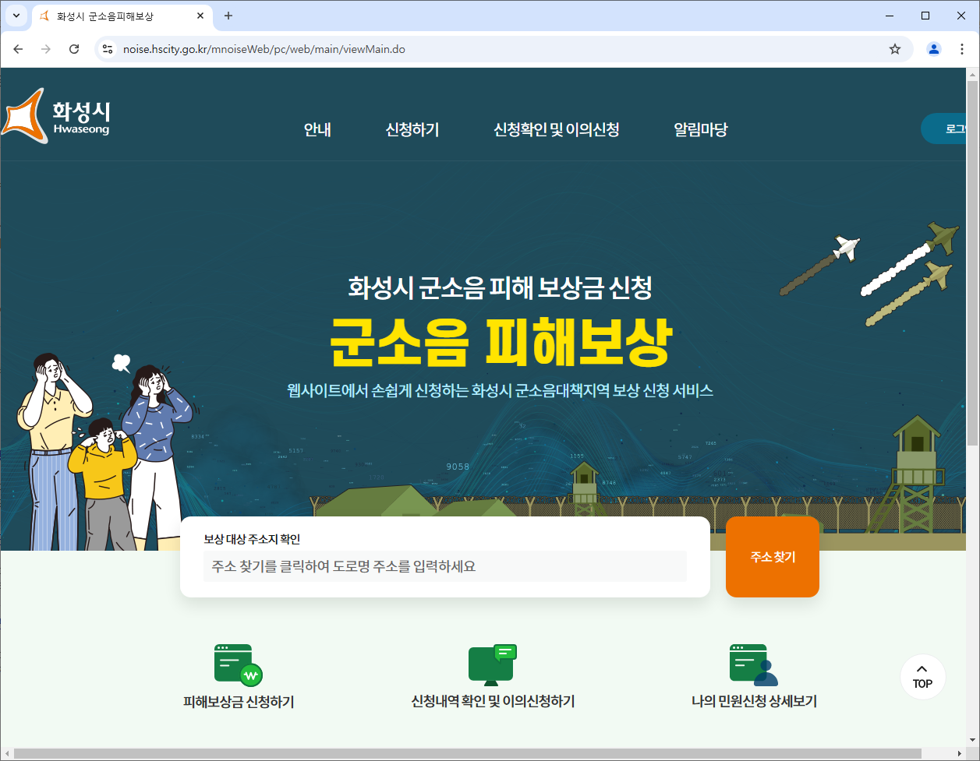Select the 신청내역 확인 및 이의신청하기 icon
Viewport: 980px width, 761px height.
click(492, 675)
